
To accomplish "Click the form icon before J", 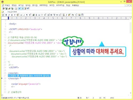I will pyautogui.click(x=64, y=15).
